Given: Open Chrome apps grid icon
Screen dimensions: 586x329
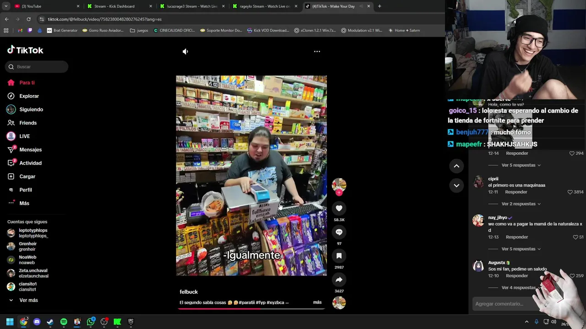Looking at the screenshot, I should coord(6,31).
